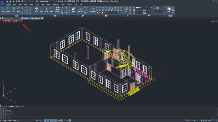Add a new layout tab button
The image size is (218, 122).
[x=23, y=106]
